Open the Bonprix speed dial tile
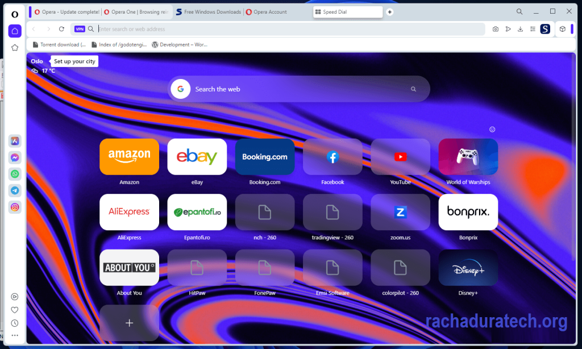Image resolution: width=582 pixels, height=349 pixels. [468, 212]
